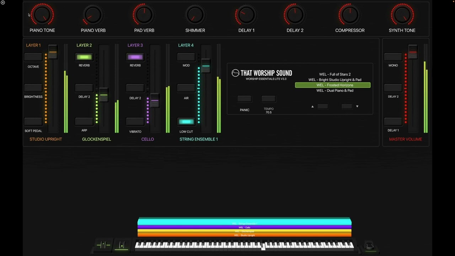Click the sustain pedal icon

point(370,246)
